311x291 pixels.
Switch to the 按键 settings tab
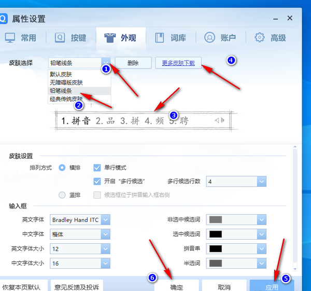coord(71,38)
